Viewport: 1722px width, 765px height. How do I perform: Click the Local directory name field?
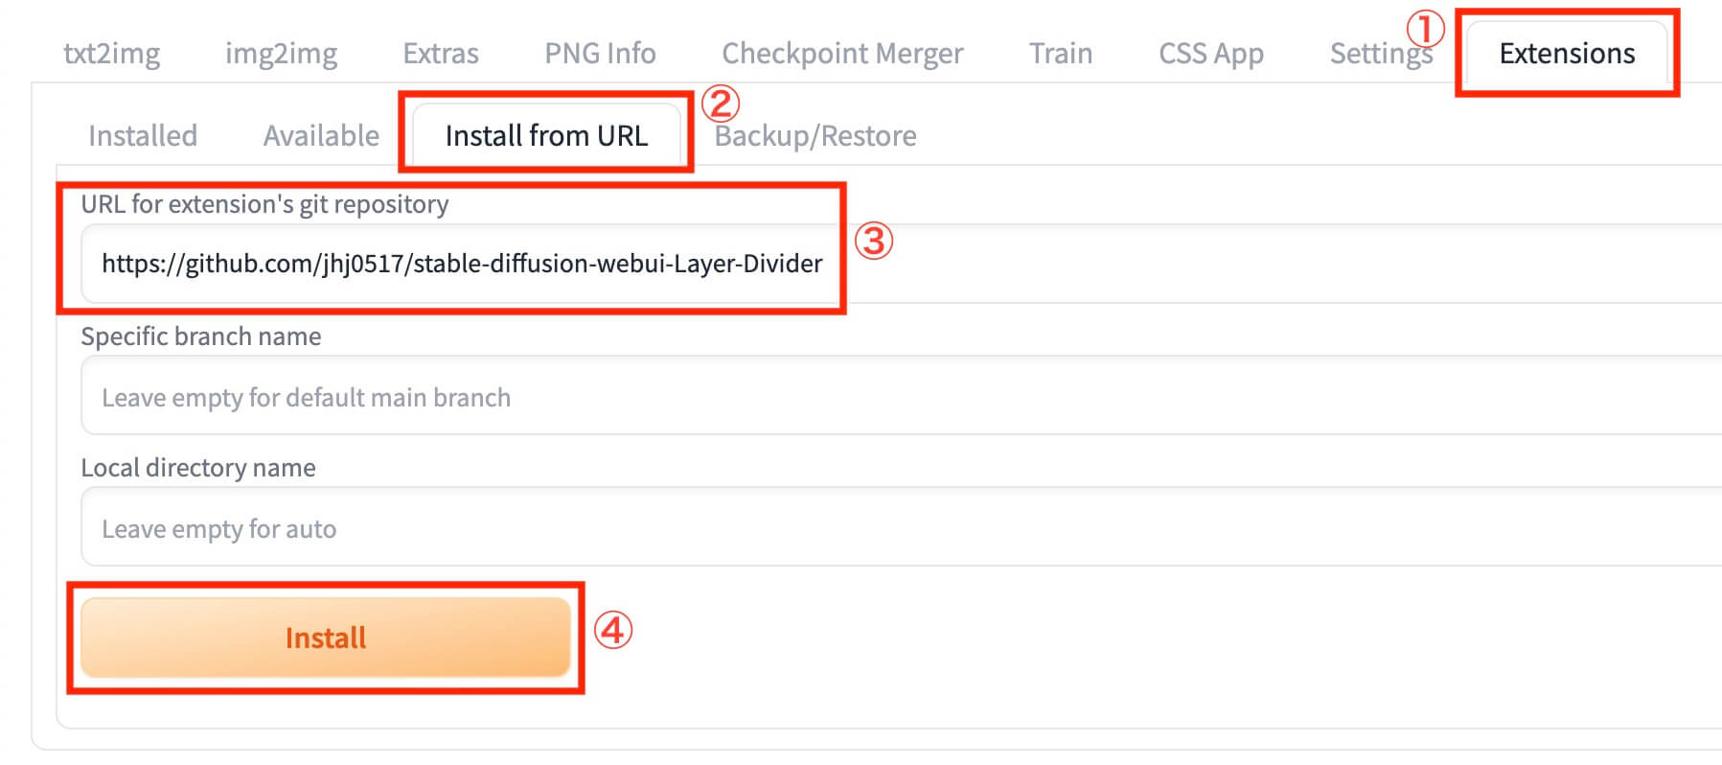coord(862,528)
